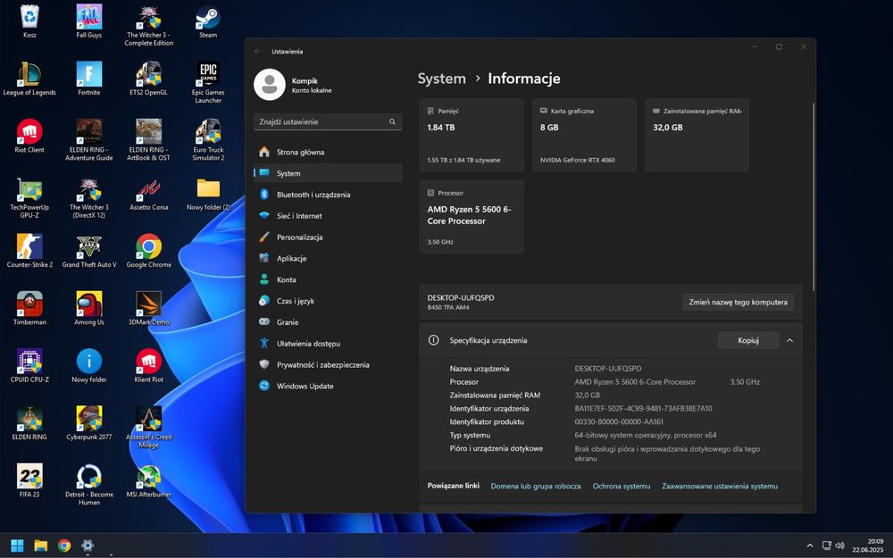Open Zaawansowane ustawienia systemu link
This screenshot has height=558, width=893.
pos(719,487)
